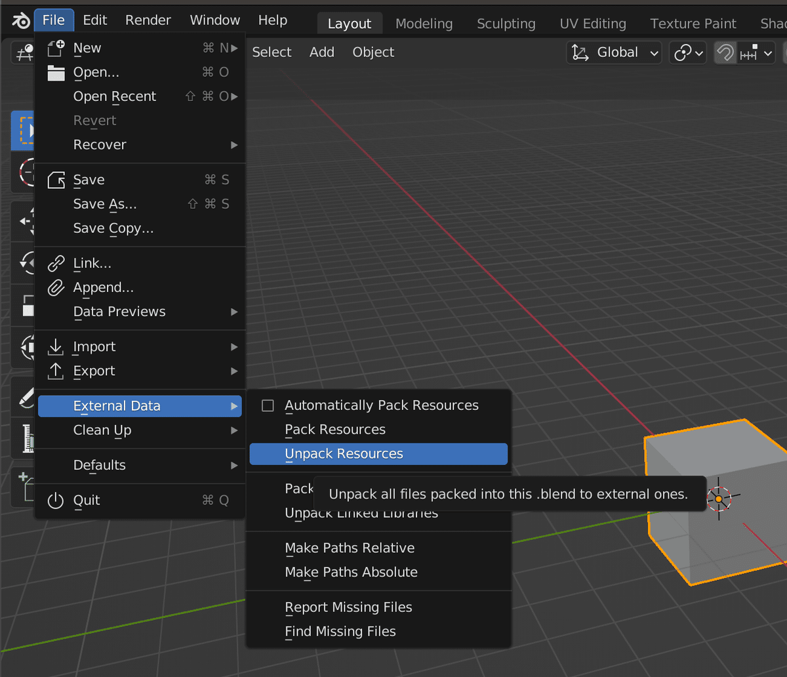
Task: Open the Global orientation dropdown
Action: [x=615, y=52]
